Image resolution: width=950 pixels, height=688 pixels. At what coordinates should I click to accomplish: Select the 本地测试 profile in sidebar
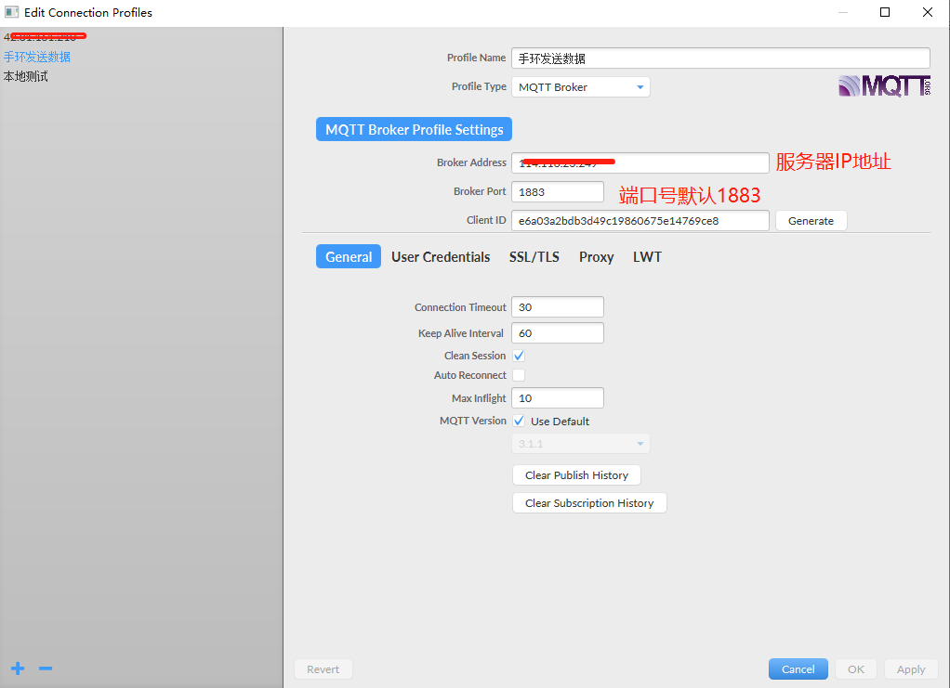tap(25, 75)
